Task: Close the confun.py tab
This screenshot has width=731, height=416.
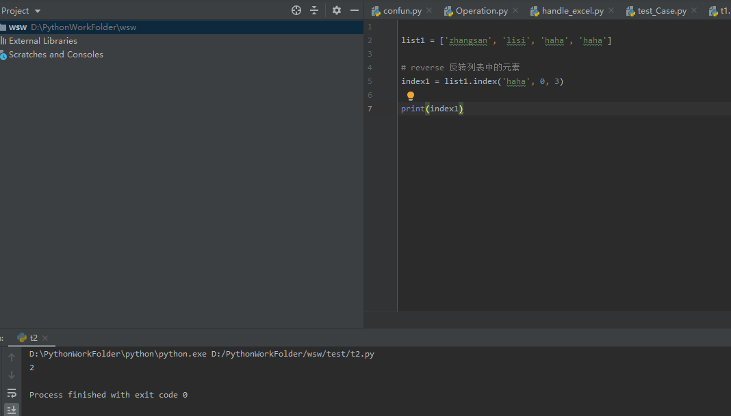Action: pos(429,10)
